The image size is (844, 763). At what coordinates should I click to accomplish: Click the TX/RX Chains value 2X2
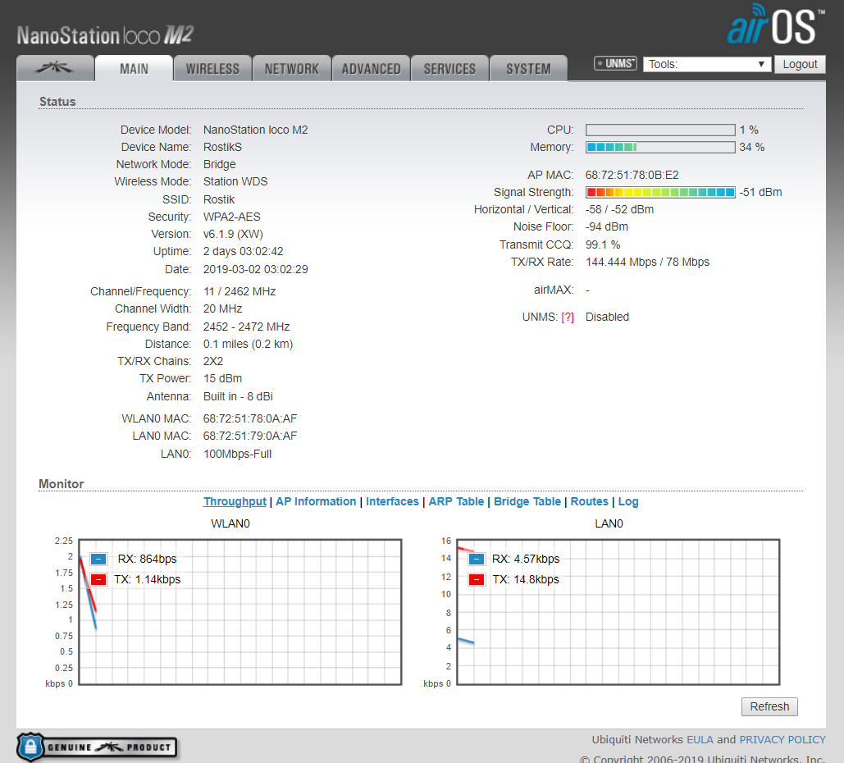(213, 361)
